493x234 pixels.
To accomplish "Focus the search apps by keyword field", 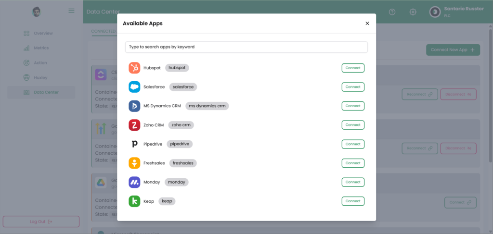I will 246,47.
